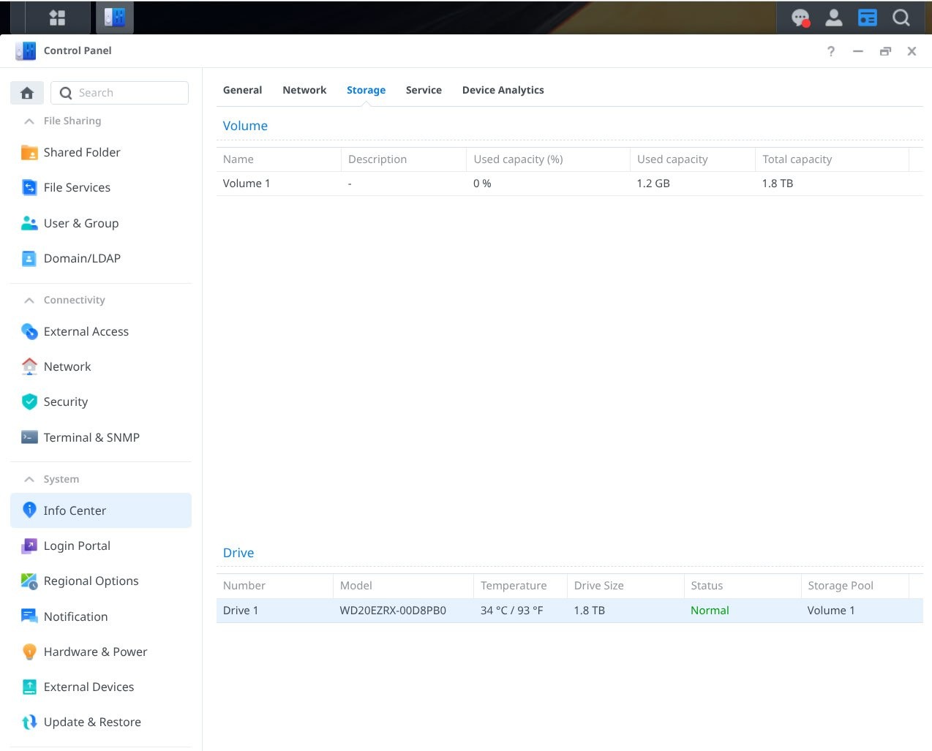
Task: Switch to the General tab
Action: [242, 90]
